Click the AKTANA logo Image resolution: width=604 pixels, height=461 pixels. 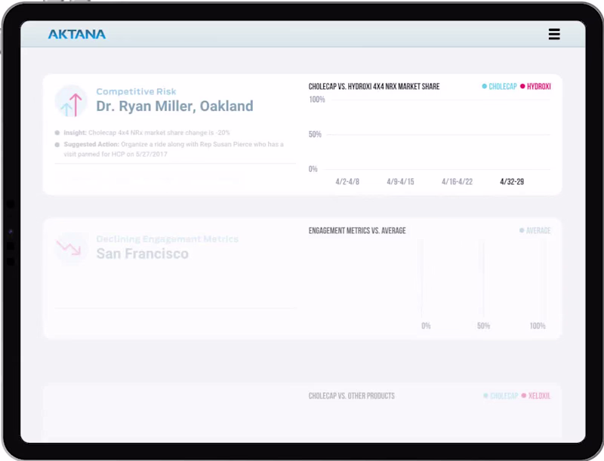76,33
